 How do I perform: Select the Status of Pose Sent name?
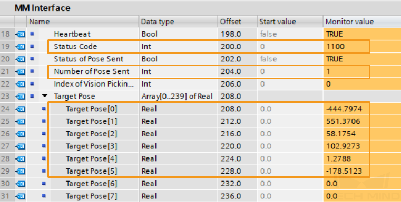pyautogui.click(x=89, y=59)
